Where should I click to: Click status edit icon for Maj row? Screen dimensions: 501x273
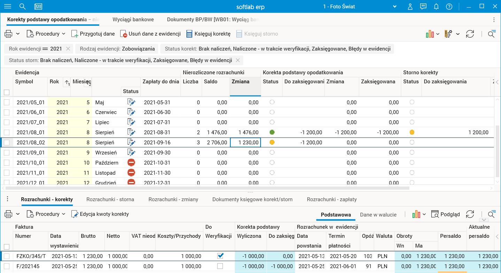(131, 102)
